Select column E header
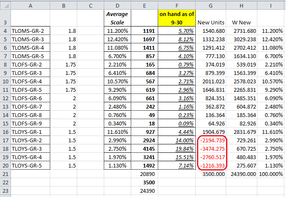The image size is (286, 197). (144, 6)
